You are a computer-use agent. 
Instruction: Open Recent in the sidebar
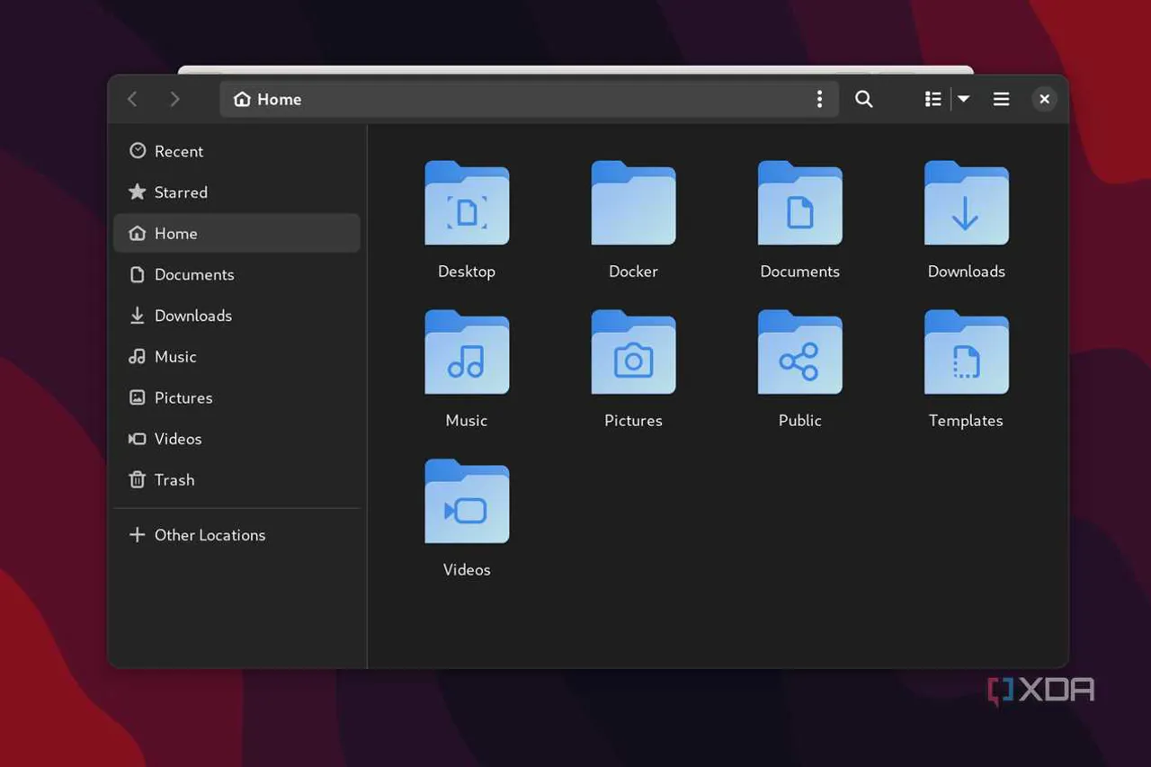[236, 151]
